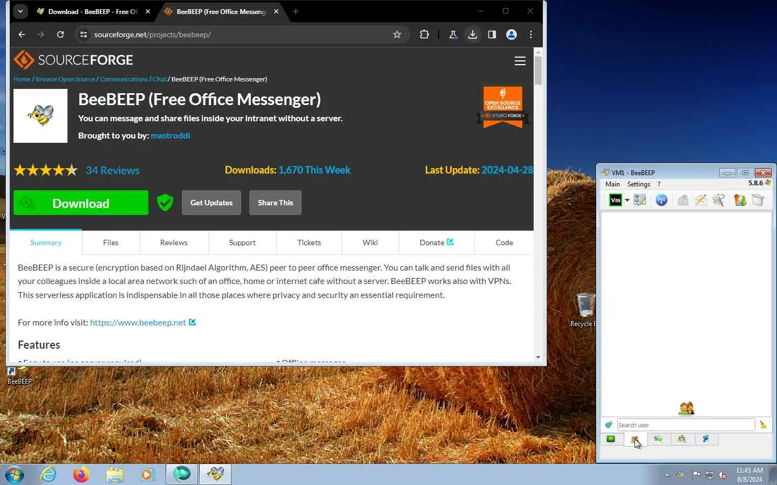Switch to the chat bubbles tab in BeeBEEP

click(658, 439)
